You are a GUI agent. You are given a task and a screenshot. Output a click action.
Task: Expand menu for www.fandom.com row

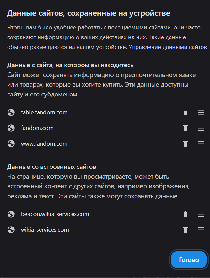click(201, 144)
